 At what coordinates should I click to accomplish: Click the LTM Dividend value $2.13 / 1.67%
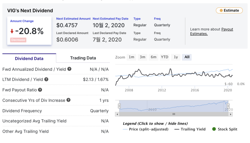pos(96,79)
